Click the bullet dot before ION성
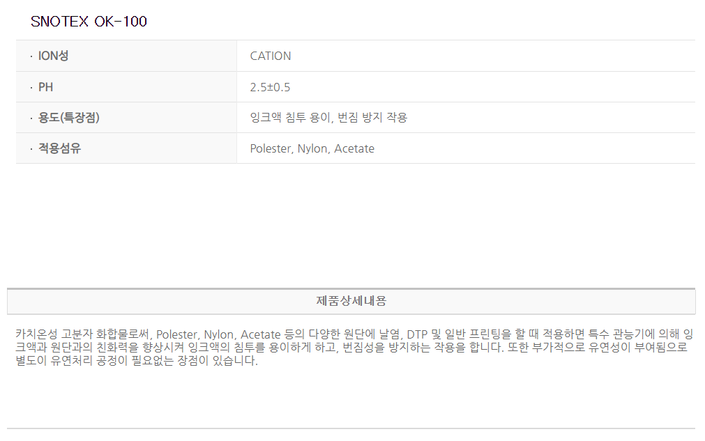Image resolution: width=705 pixels, height=441 pixels. click(31, 56)
